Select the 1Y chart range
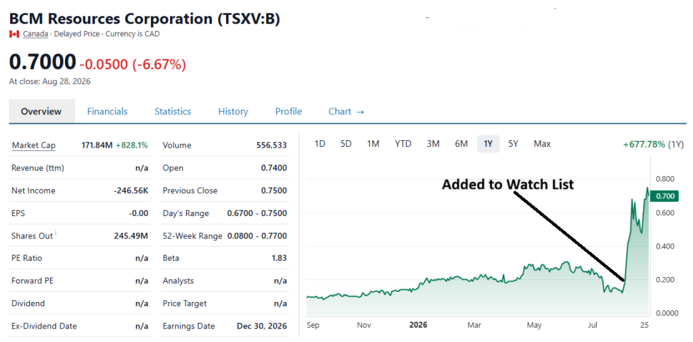 tap(488, 144)
